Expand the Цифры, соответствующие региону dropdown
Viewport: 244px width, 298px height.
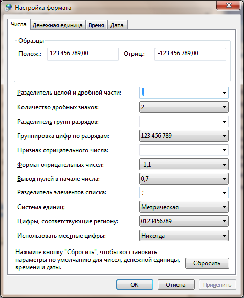[184, 221]
